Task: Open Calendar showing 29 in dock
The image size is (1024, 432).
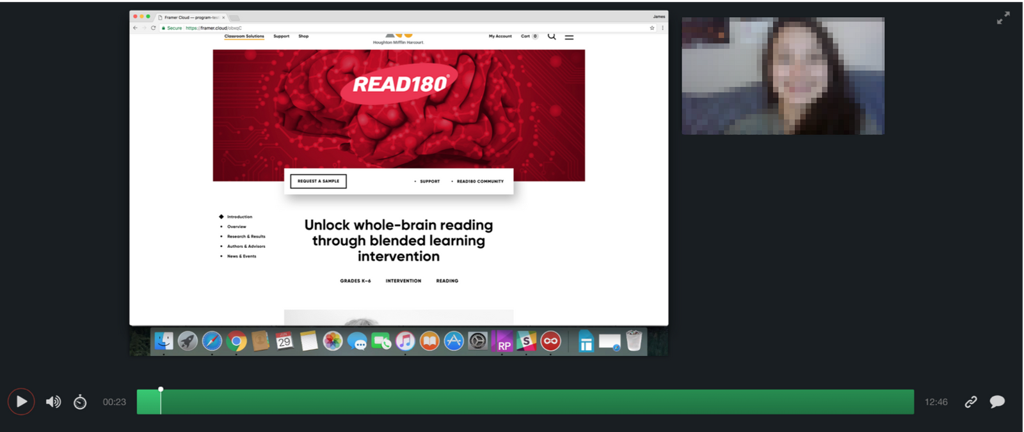Action: click(x=284, y=341)
